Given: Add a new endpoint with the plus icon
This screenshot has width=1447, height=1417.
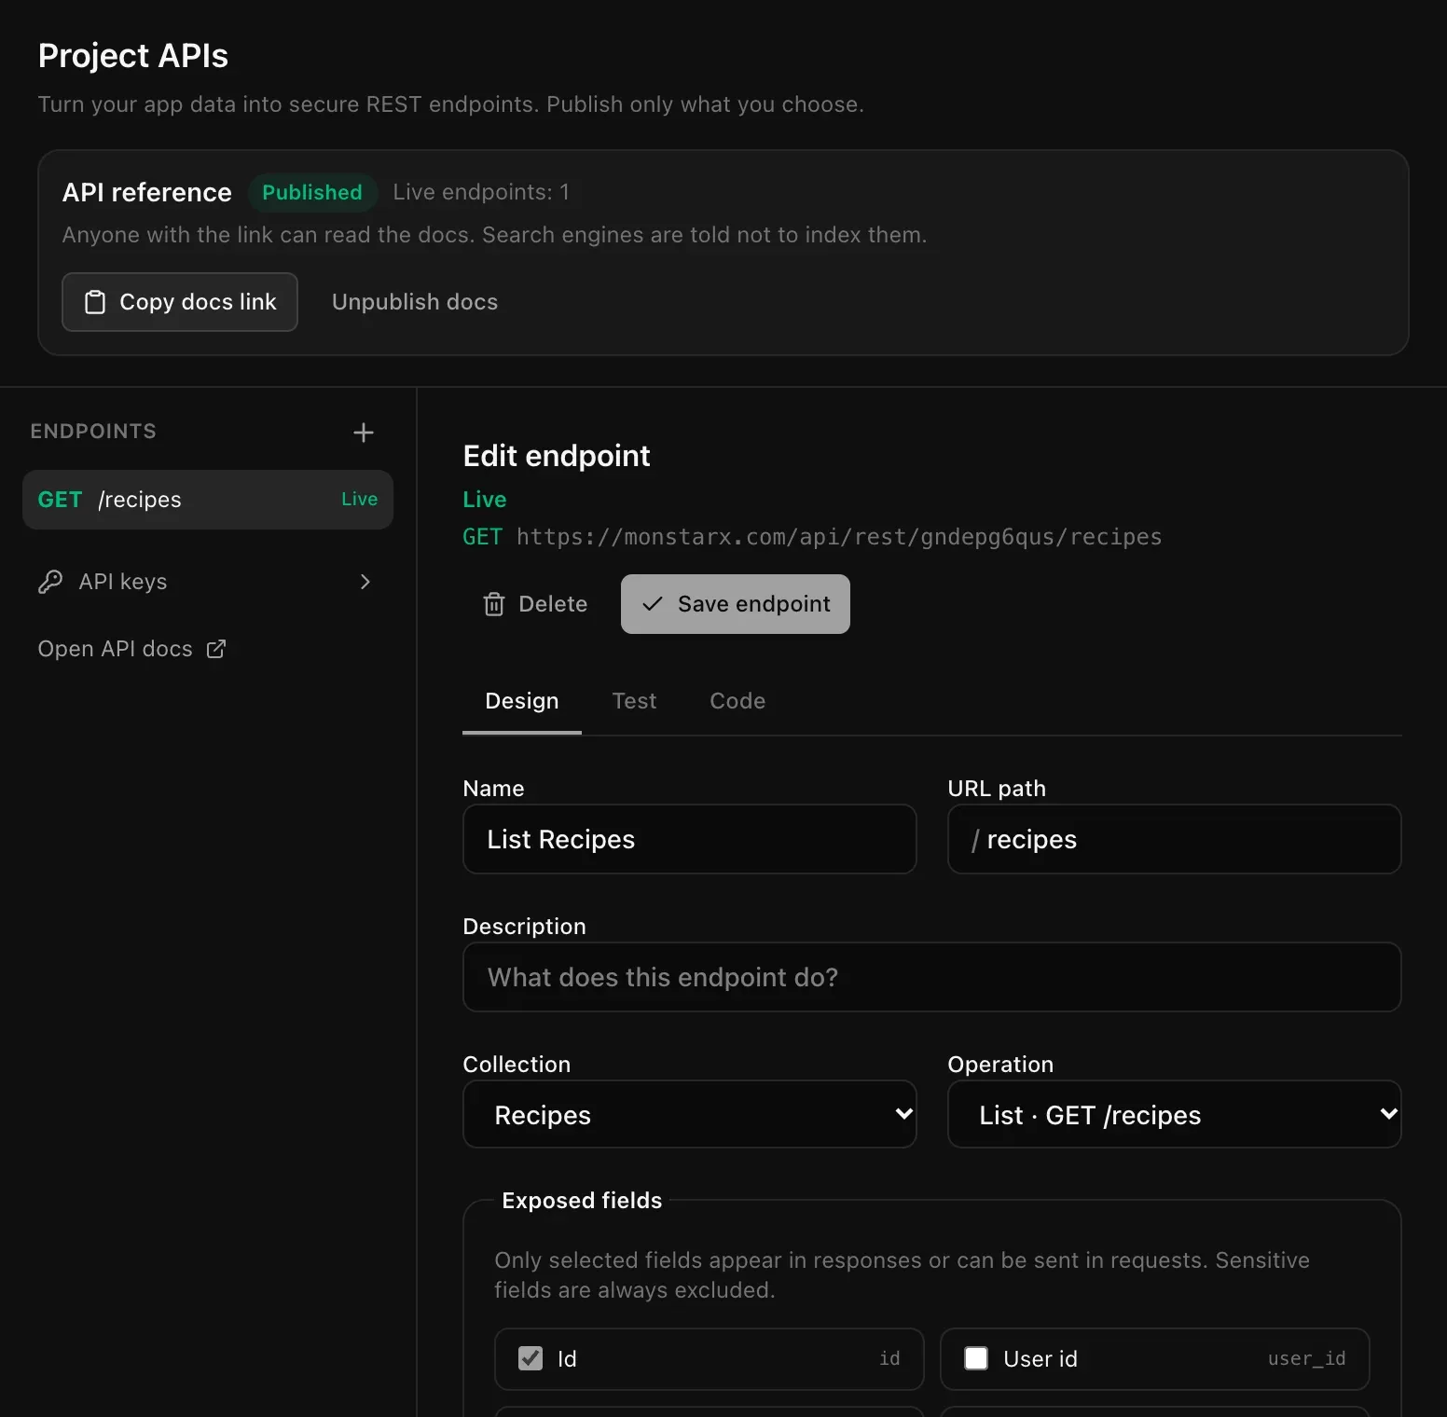Looking at the screenshot, I should pyautogui.click(x=364, y=433).
